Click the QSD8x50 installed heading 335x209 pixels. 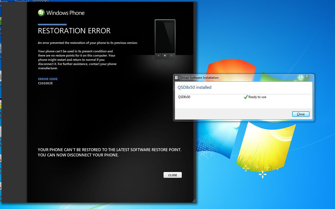[194, 87]
